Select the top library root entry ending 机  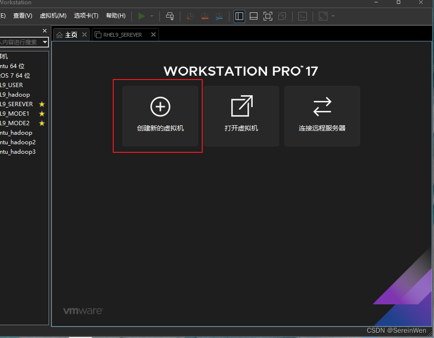pyautogui.click(x=4, y=57)
